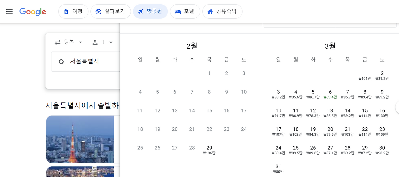Pick March 18 priced ₩102만
This screenshot has height=177, width=399.
coord(296,131)
